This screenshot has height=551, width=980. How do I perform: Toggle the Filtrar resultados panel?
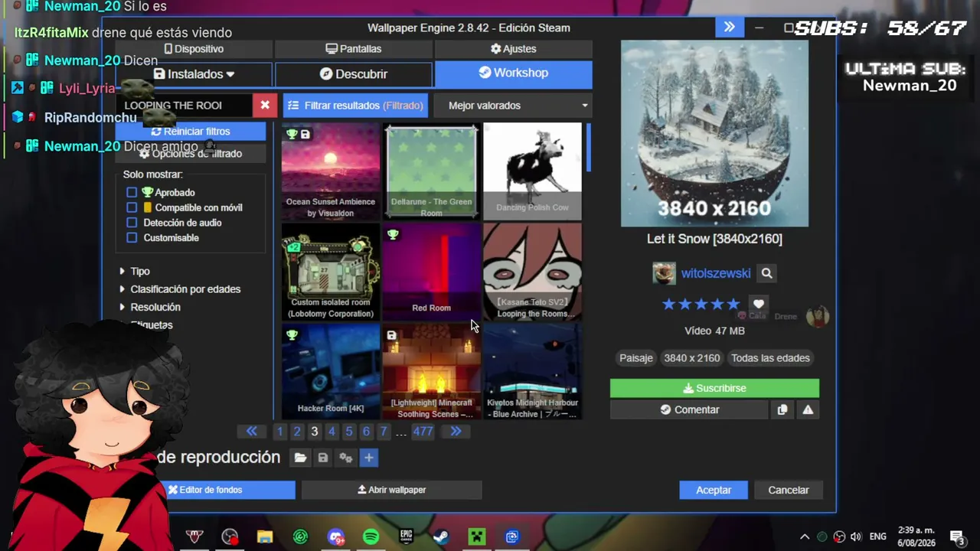355,106
